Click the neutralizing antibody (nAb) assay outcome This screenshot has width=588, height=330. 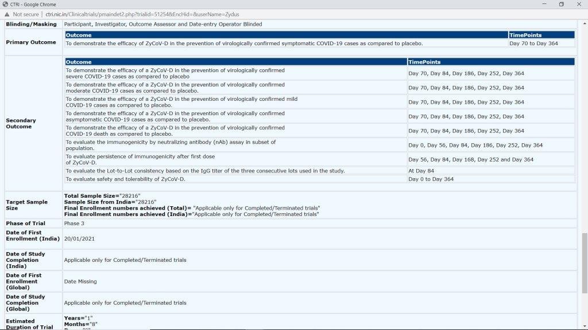(171, 145)
